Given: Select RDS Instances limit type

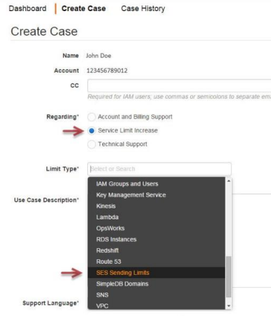Looking at the screenshot, I should pyautogui.click(x=156, y=240).
